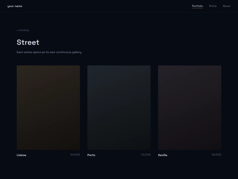Click the Street page heading

coord(28,42)
